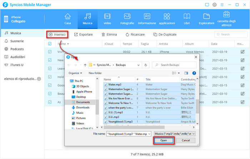250x159 pixels.
Task: Edit the first row dated 2021-03-10
Action: 242,77
